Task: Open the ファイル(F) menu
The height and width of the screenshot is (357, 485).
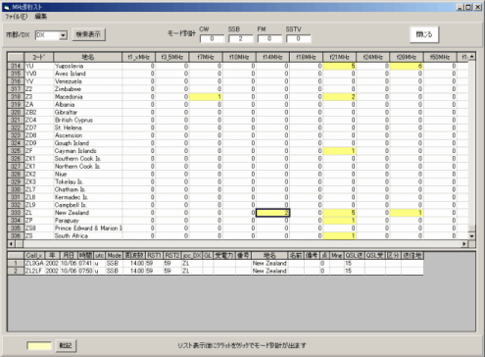Action: [16, 17]
